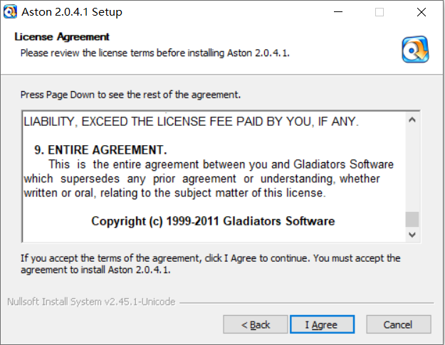Click the Copyright 1999-2011 Gladiators Software line

tap(212, 221)
